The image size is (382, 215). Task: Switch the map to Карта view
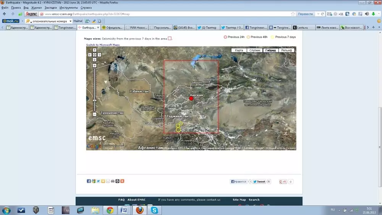coord(239,50)
